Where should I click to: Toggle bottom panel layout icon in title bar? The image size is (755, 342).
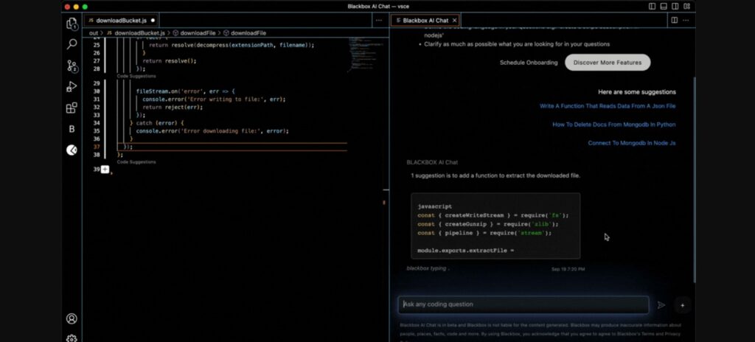664,6
